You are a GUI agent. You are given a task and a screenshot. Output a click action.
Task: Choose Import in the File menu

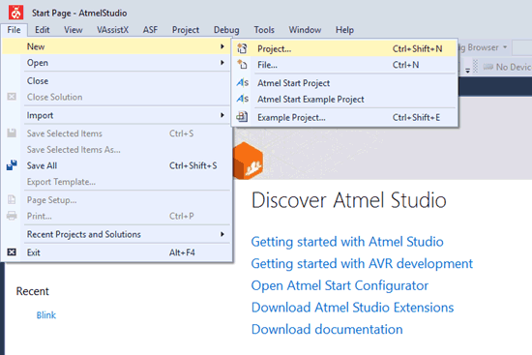coord(116,115)
